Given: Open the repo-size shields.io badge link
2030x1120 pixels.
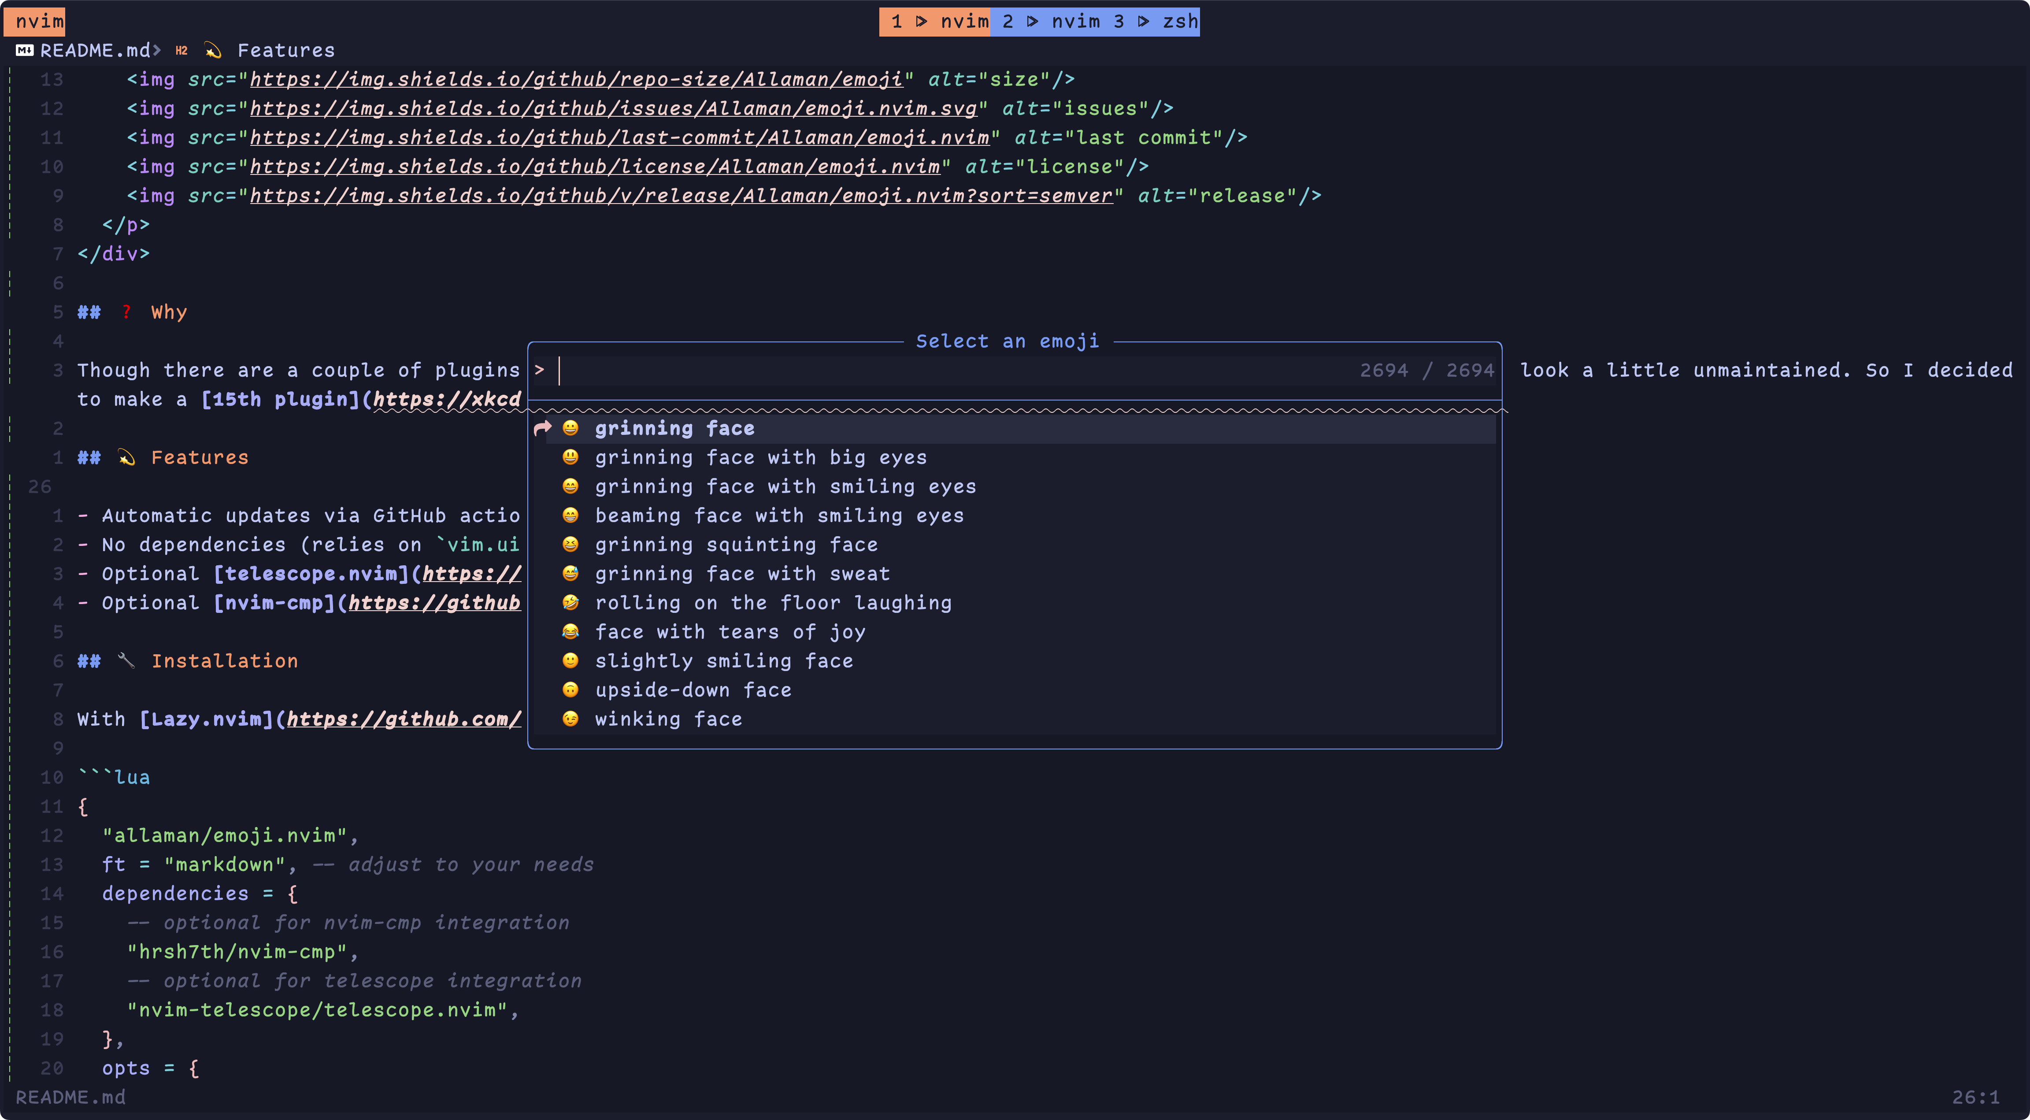Looking at the screenshot, I should pos(575,80).
